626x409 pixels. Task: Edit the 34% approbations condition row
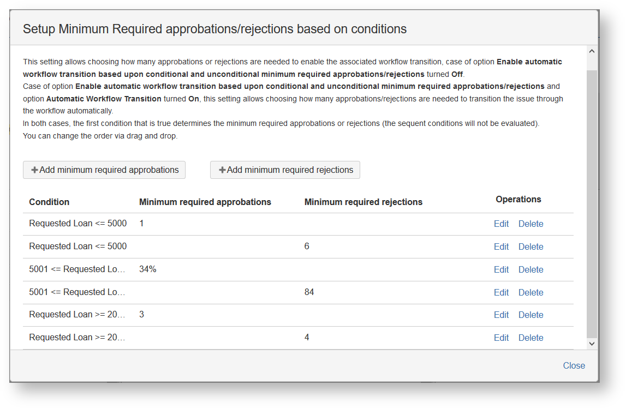pyautogui.click(x=501, y=270)
